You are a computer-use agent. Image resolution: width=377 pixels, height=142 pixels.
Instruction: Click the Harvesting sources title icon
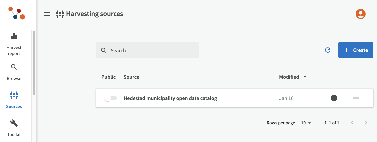click(x=60, y=14)
